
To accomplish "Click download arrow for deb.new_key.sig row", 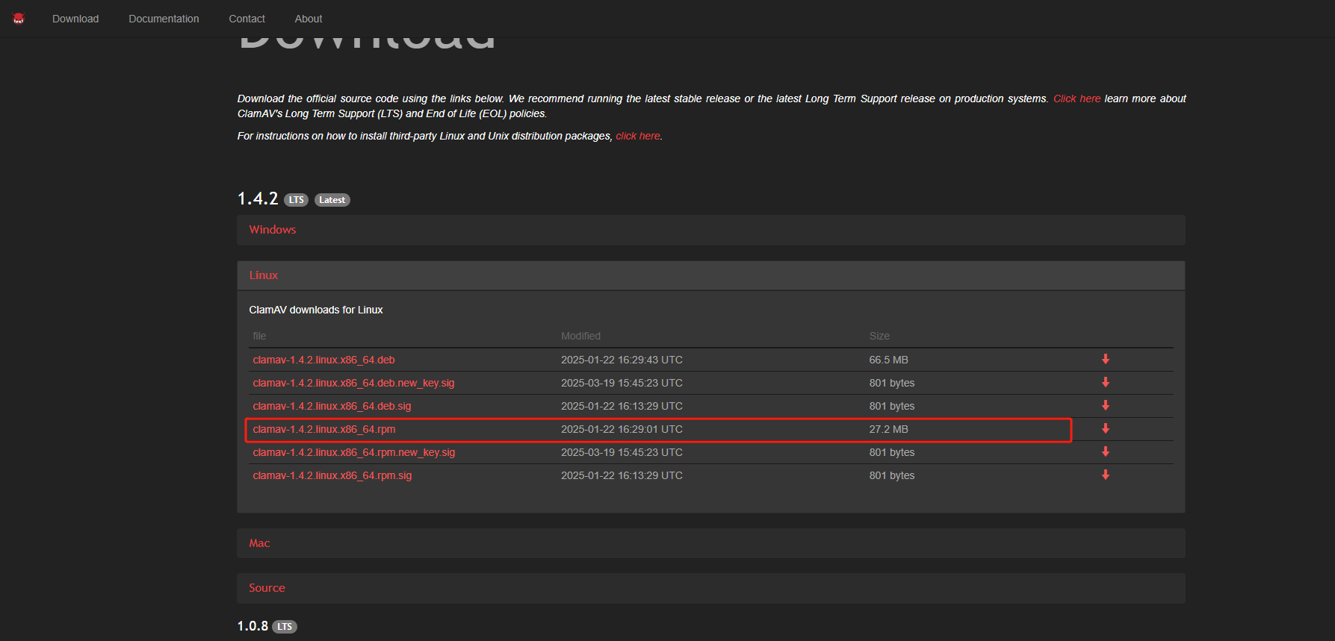I will pos(1106,383).
